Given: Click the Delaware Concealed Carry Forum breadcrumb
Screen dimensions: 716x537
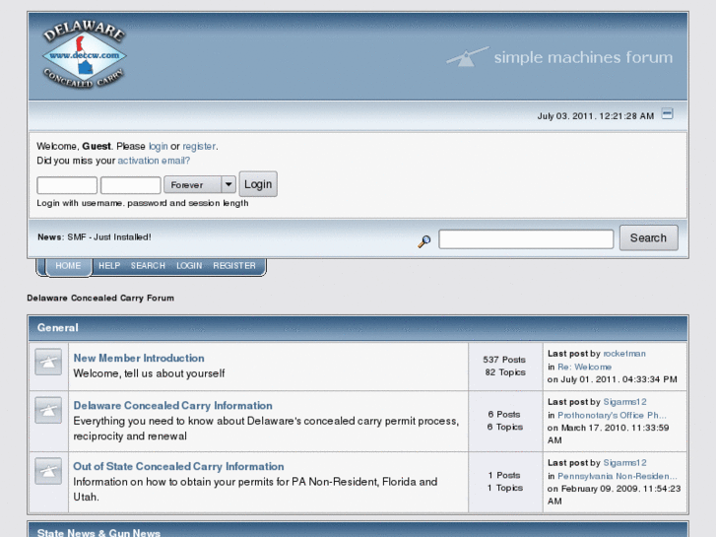Looking at the screenshot, I should point(100,298).
